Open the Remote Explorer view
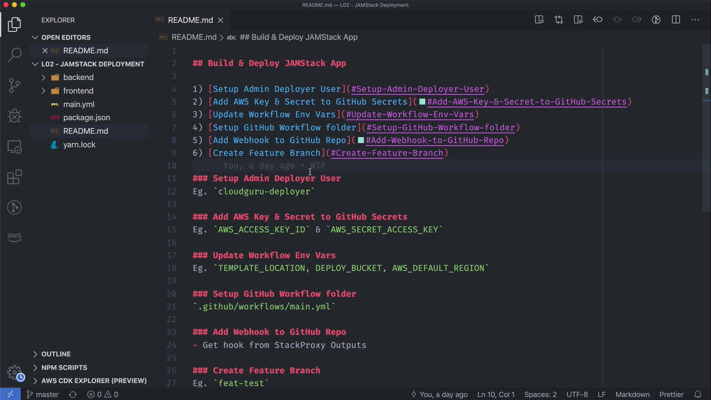The width and height of the screenshot is (711, 400). pos(14,147)
